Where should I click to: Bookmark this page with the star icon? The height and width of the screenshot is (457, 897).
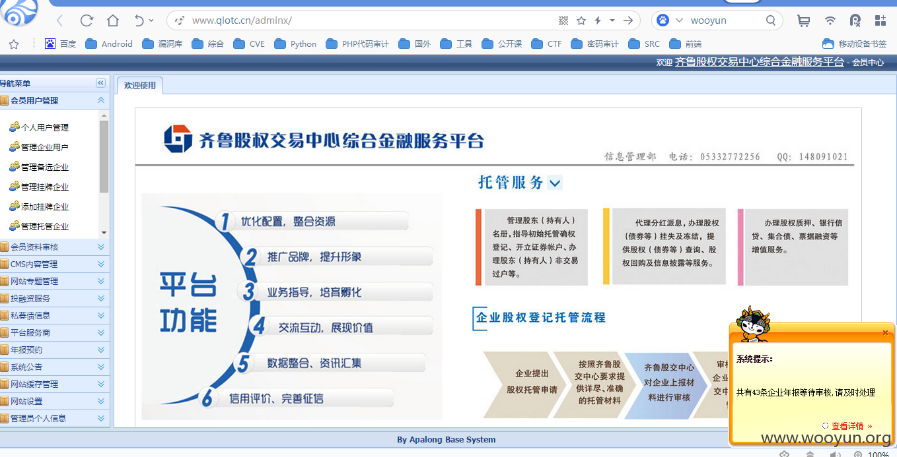[581, 20]
